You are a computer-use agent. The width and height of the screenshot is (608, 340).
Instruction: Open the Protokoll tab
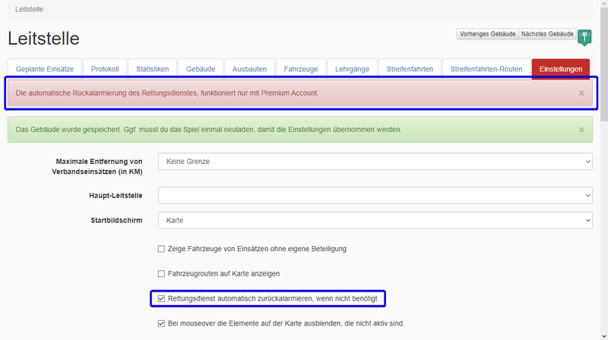coord(105,69)
